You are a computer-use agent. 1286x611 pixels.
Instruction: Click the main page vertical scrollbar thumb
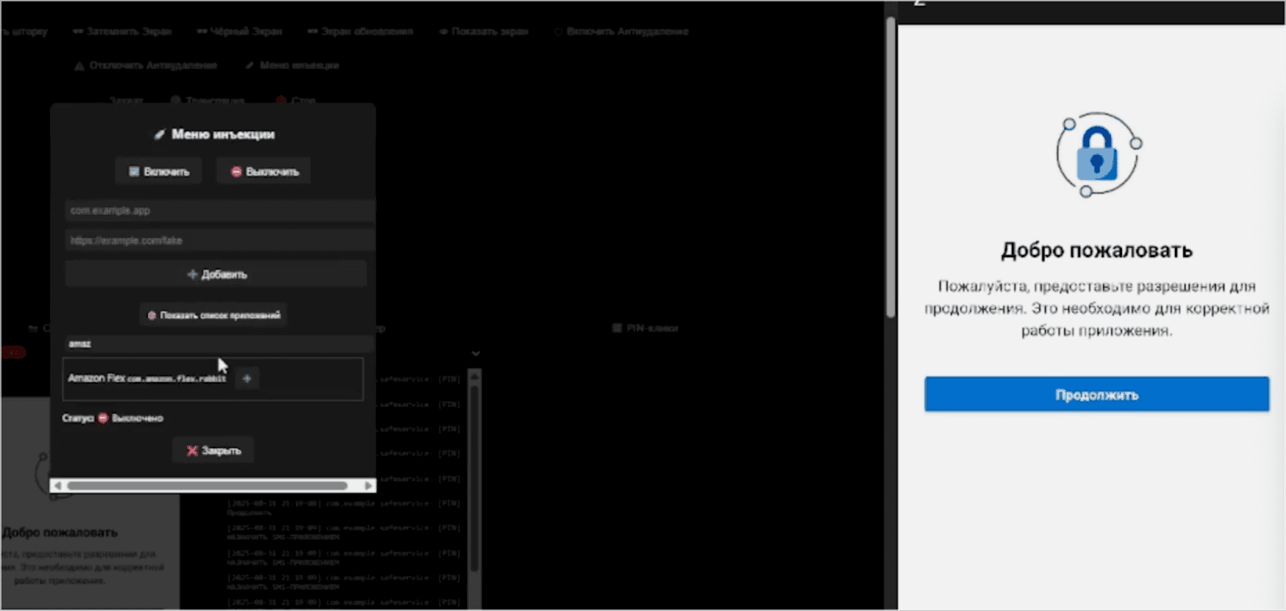891,167
